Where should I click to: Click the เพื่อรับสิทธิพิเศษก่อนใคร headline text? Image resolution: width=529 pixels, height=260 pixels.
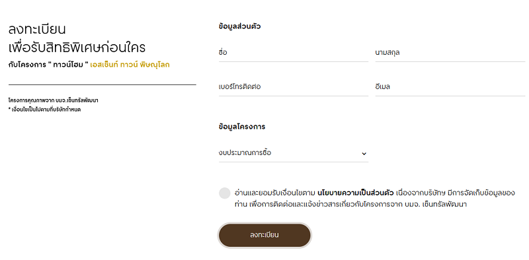77,48
